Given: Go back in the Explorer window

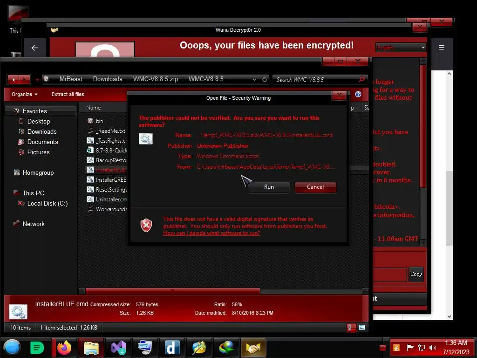Looking at the screenshot, I should click(14, 79).
